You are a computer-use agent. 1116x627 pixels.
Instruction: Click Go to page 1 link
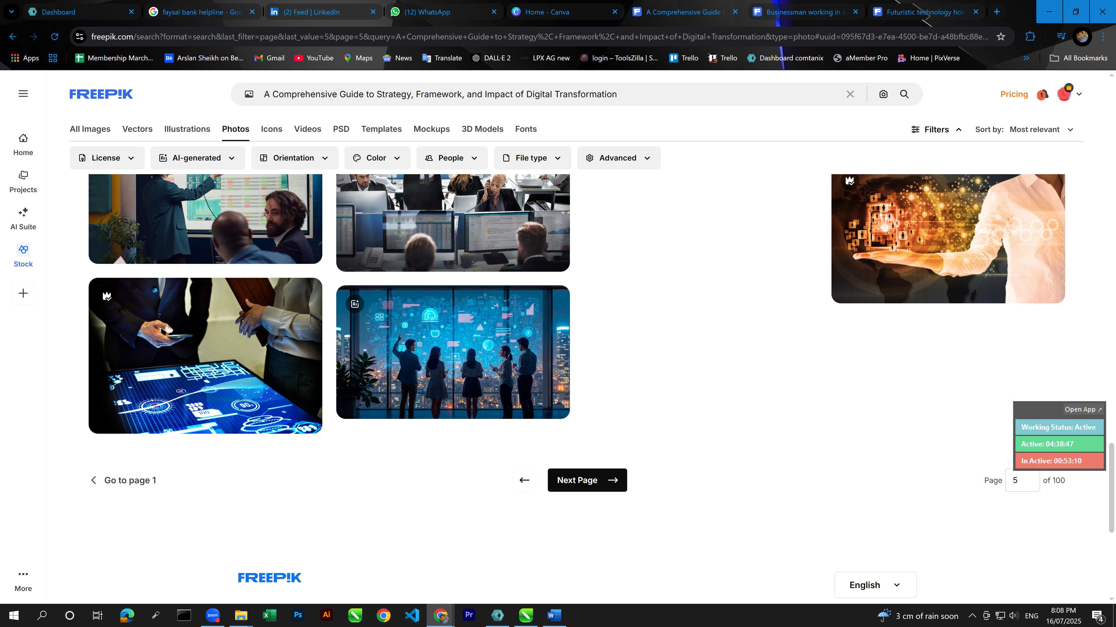(x=123, y=480)
